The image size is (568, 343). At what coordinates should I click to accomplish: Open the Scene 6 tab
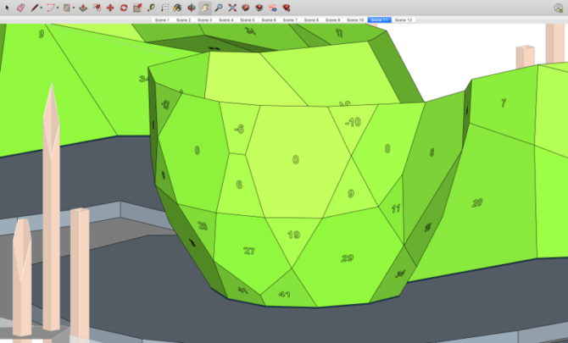coord(269,19)
